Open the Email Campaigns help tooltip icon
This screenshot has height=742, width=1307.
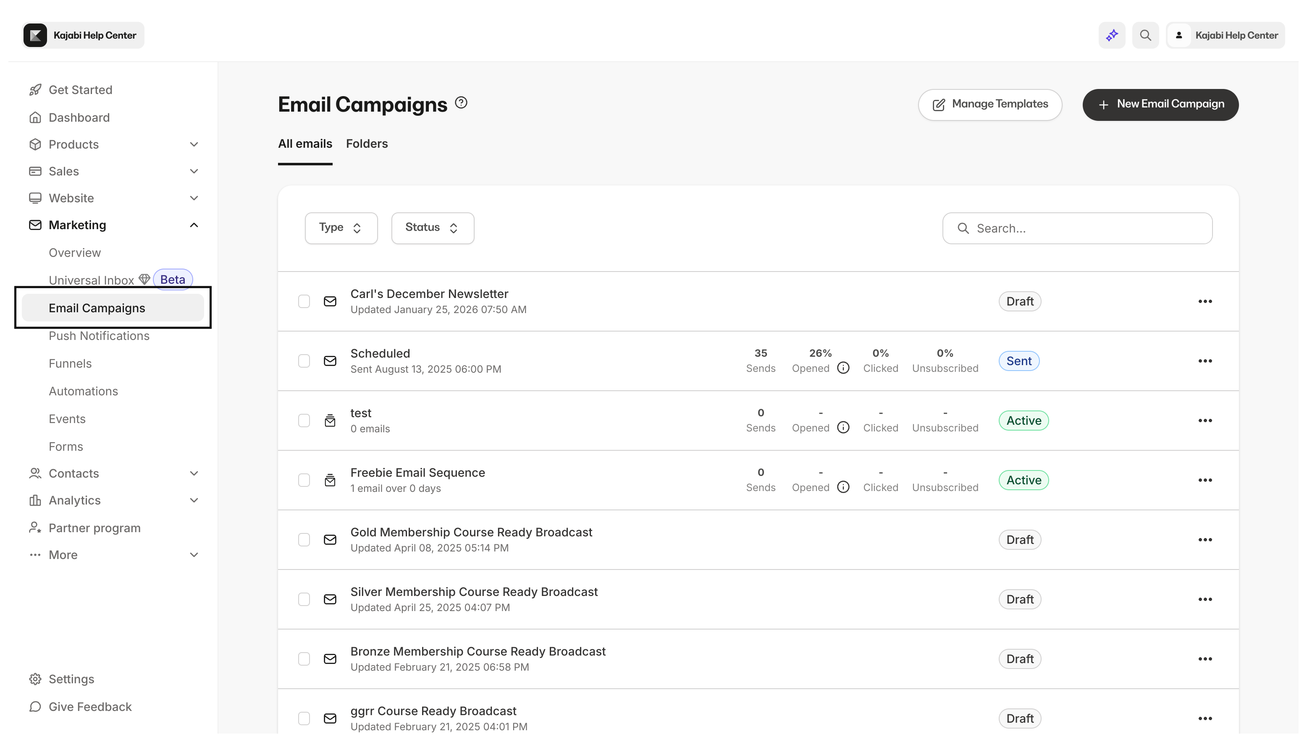pos(460,102)
